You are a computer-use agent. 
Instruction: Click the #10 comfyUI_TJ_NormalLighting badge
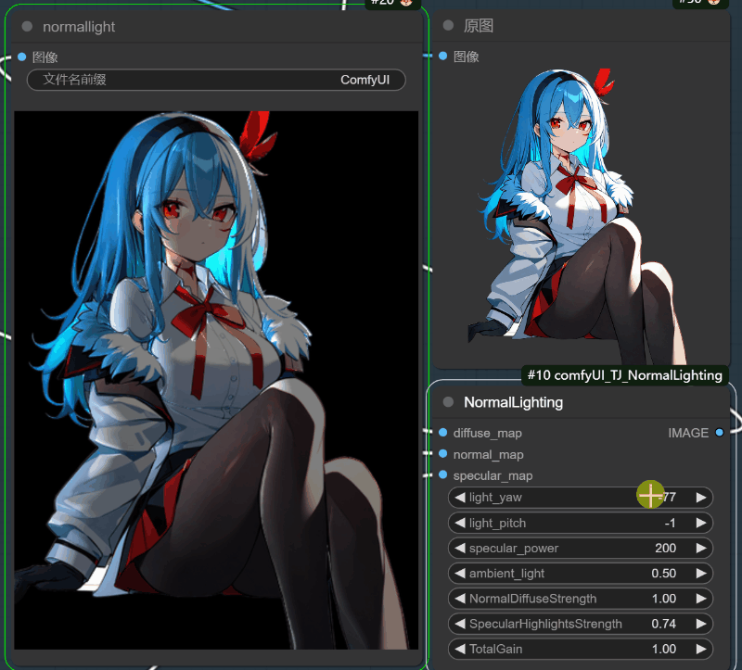tap(624, 375)
